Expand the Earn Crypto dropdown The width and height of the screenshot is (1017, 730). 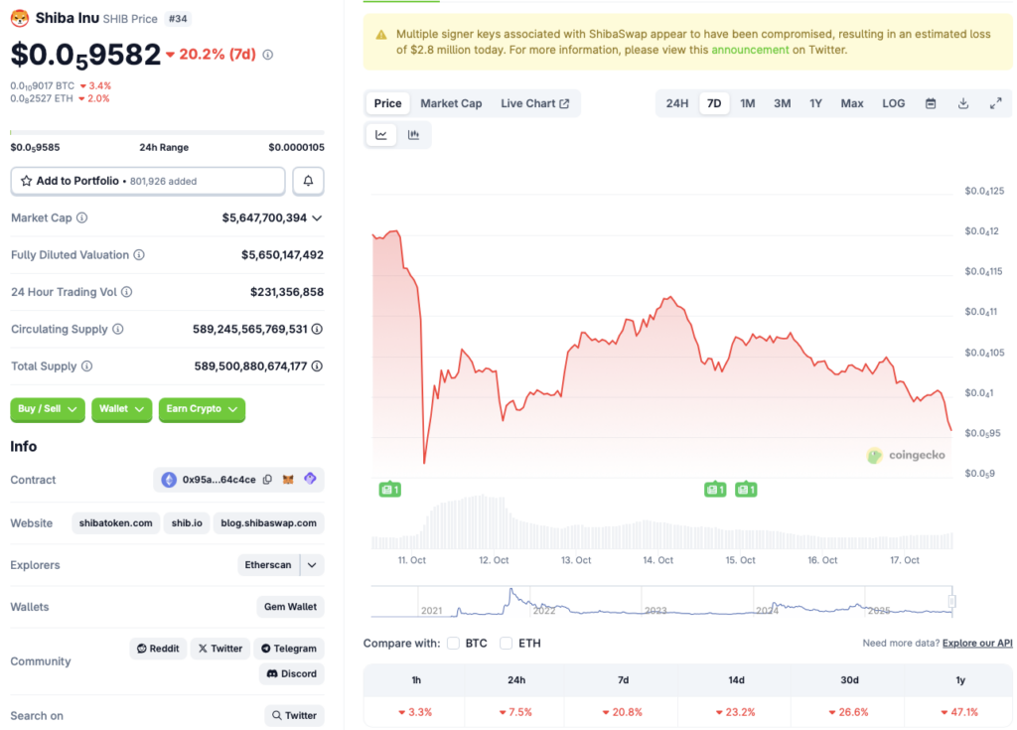click(x=202, y=409)
